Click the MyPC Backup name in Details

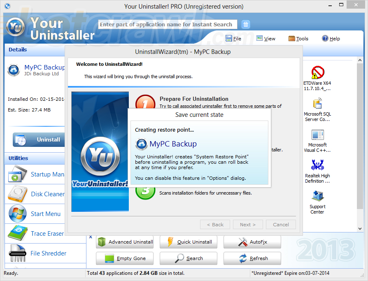pos(44,67)
